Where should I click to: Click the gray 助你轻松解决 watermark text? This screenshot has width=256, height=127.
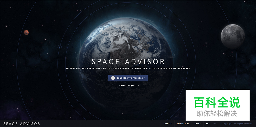tap(217, 113)
